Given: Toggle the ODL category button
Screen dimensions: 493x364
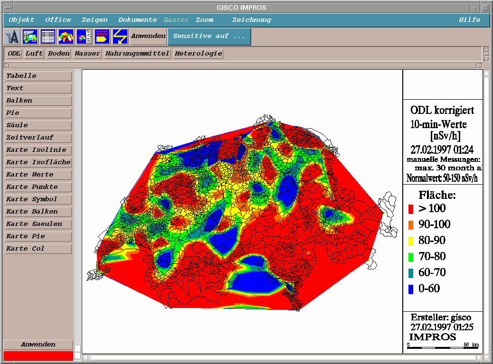Looking at the screenshot, I should (x=14, y=54).
